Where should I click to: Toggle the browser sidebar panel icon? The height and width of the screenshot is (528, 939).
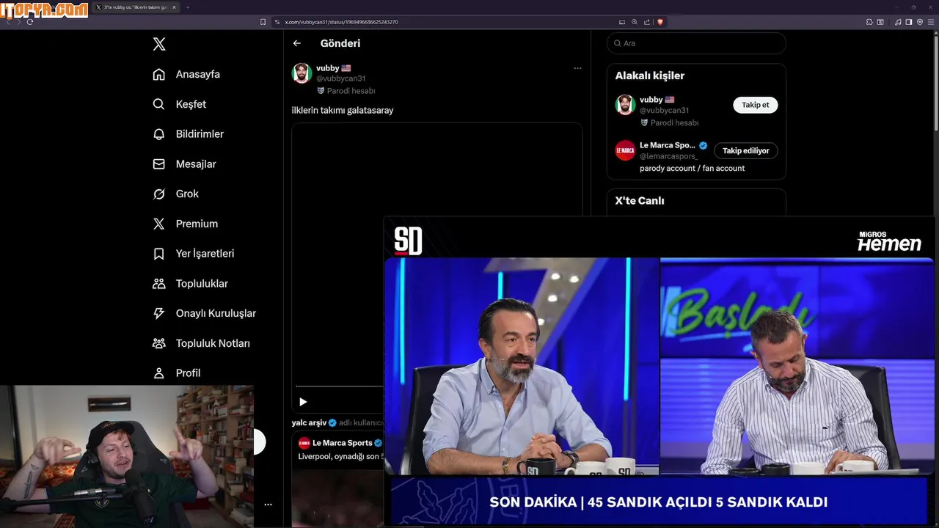pos(909,22)
